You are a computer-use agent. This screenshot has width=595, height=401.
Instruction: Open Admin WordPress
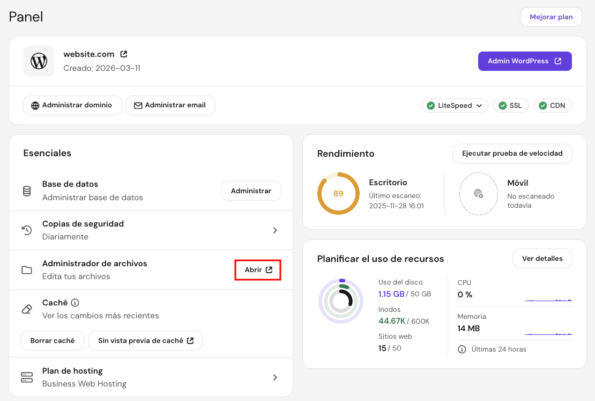point(525,61)
